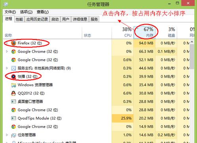Click the Task Manager title bar icon
197x143 pixels.
click(6, 4)
